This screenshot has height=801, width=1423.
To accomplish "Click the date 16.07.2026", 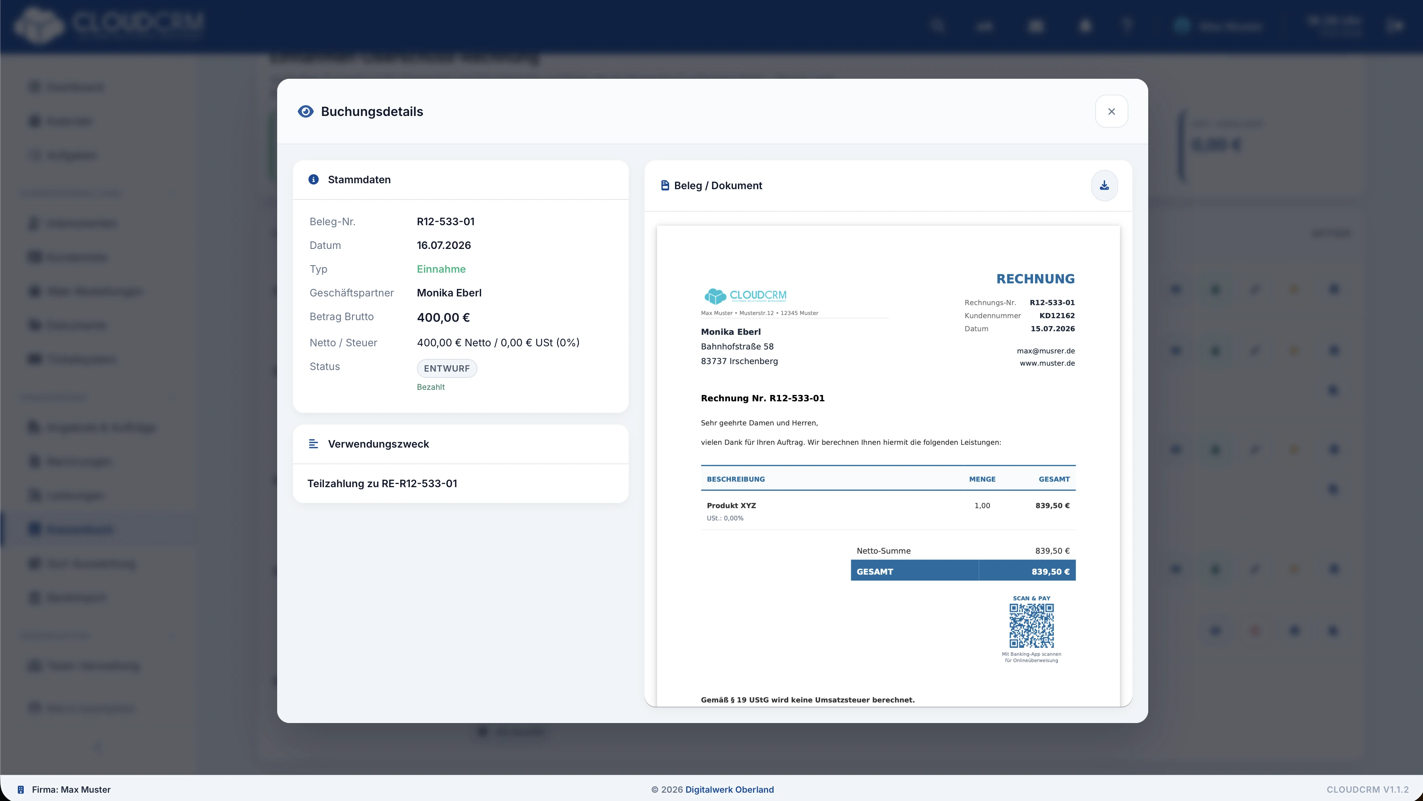I will click(443, 245).
